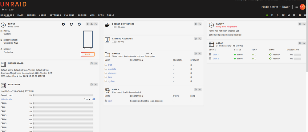Collapse the Users tile
308x132 pixels.
[200, 90]
